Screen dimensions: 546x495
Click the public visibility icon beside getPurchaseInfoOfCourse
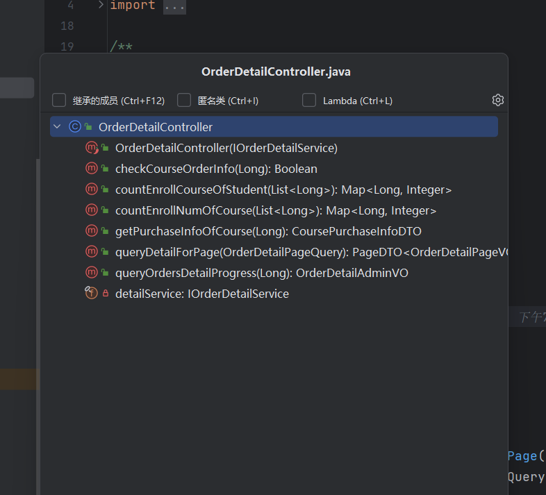(105, 230)
